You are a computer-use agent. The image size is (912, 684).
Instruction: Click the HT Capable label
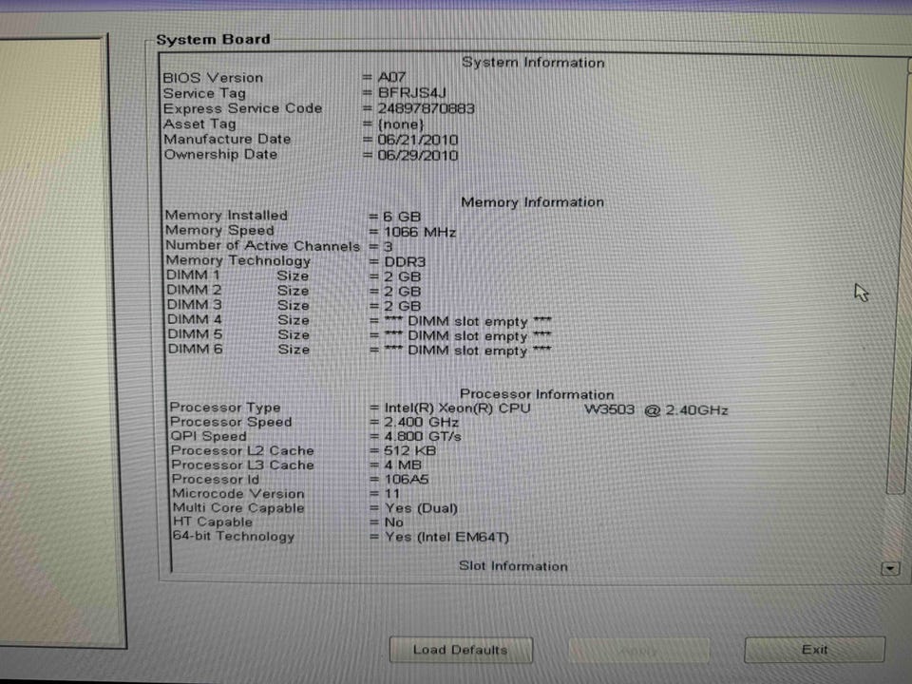coord(213,522)
